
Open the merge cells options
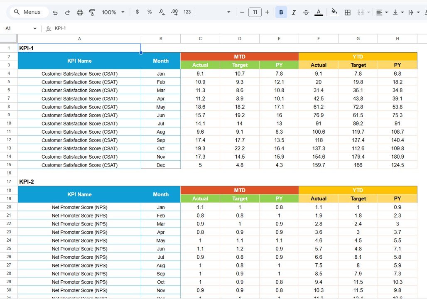[361, 12]
